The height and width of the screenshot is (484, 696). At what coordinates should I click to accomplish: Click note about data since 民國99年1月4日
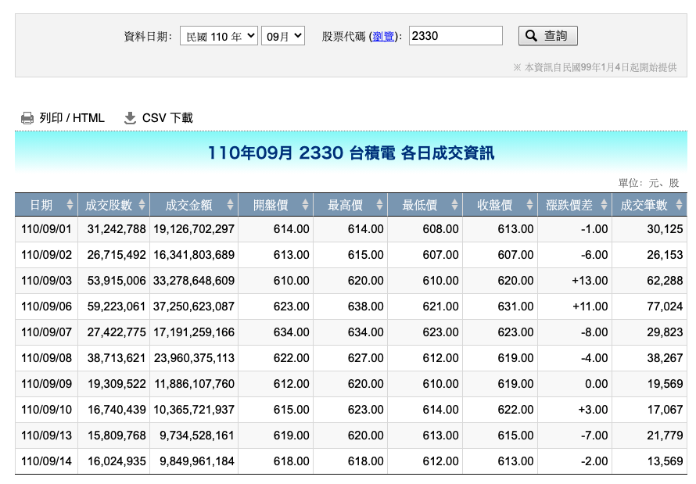click(595, 67)
